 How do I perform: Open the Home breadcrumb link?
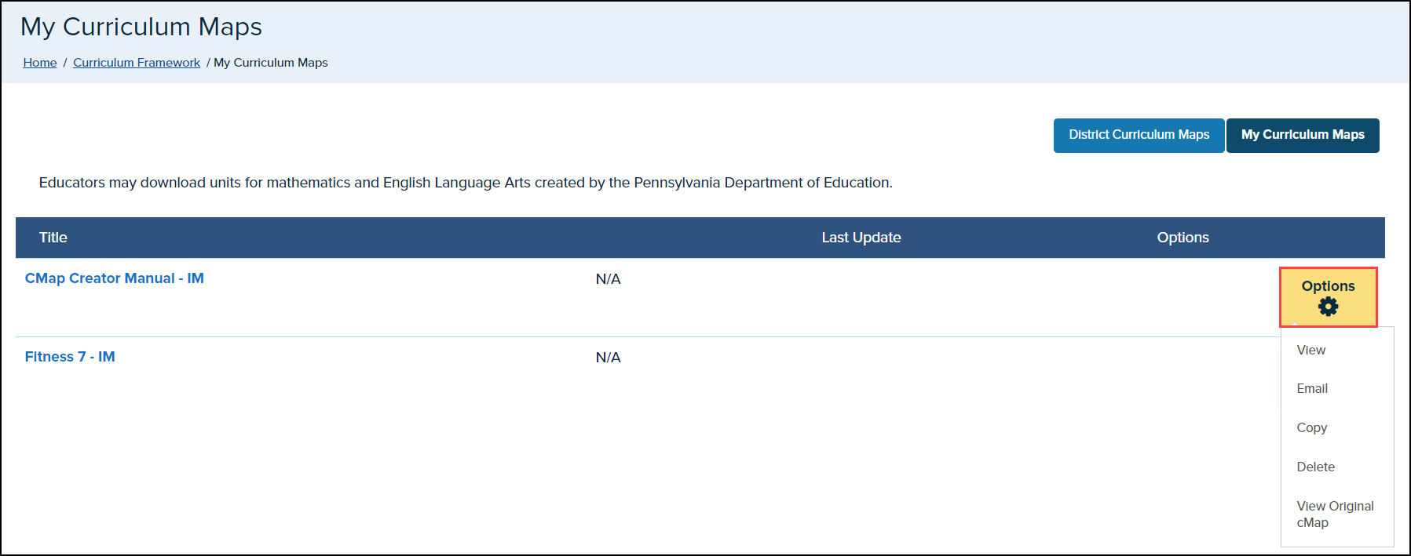[x=40, y=63]
